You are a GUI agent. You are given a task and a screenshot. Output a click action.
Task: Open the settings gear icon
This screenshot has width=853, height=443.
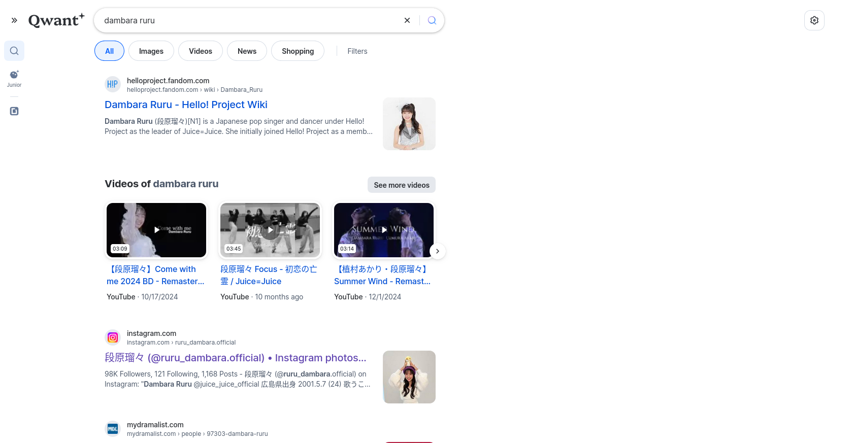814,20
